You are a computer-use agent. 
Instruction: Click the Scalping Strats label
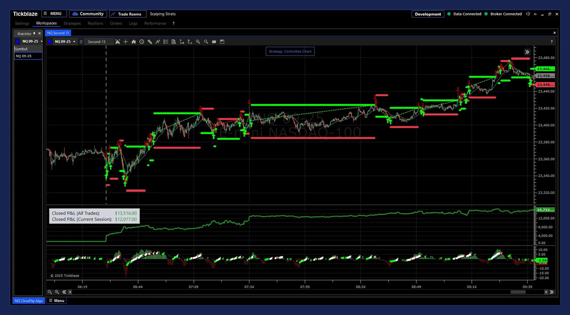click(163, 14)
